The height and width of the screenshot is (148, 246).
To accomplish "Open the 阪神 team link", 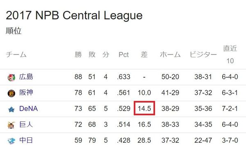I will tap(26, 93).
